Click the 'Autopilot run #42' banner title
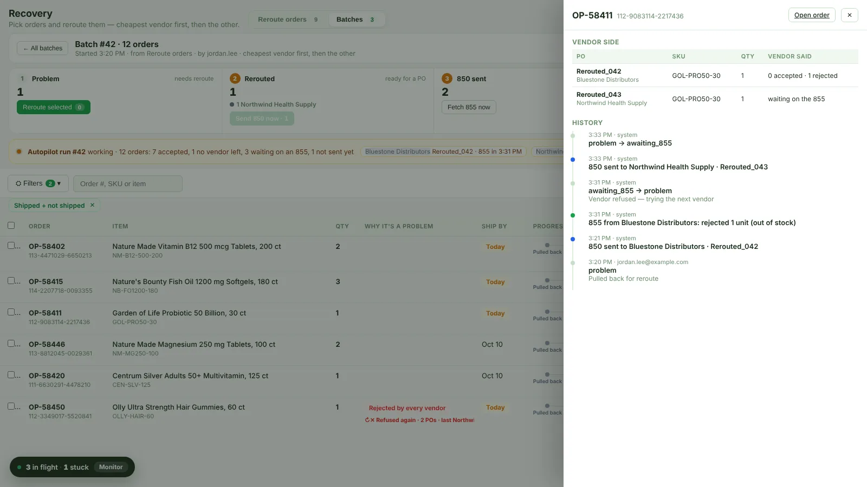This screenshot has width=867, height=487. (x=56, y=152)
